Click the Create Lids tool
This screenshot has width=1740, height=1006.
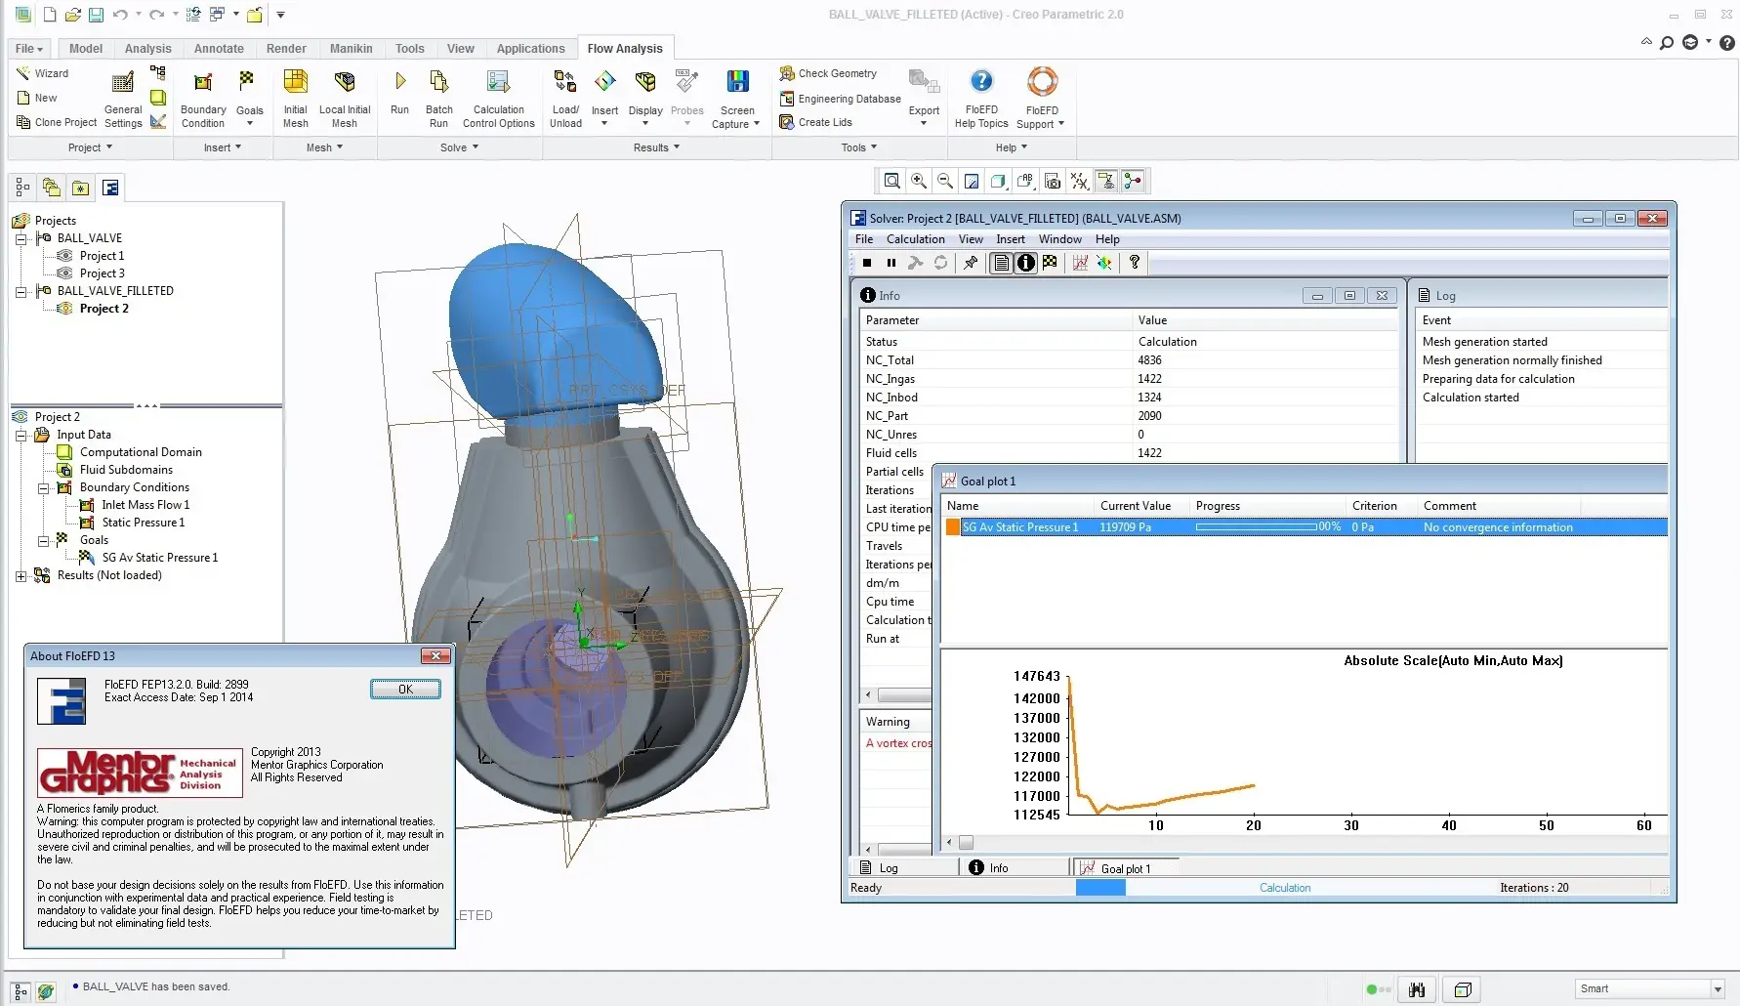click(815, 122)
